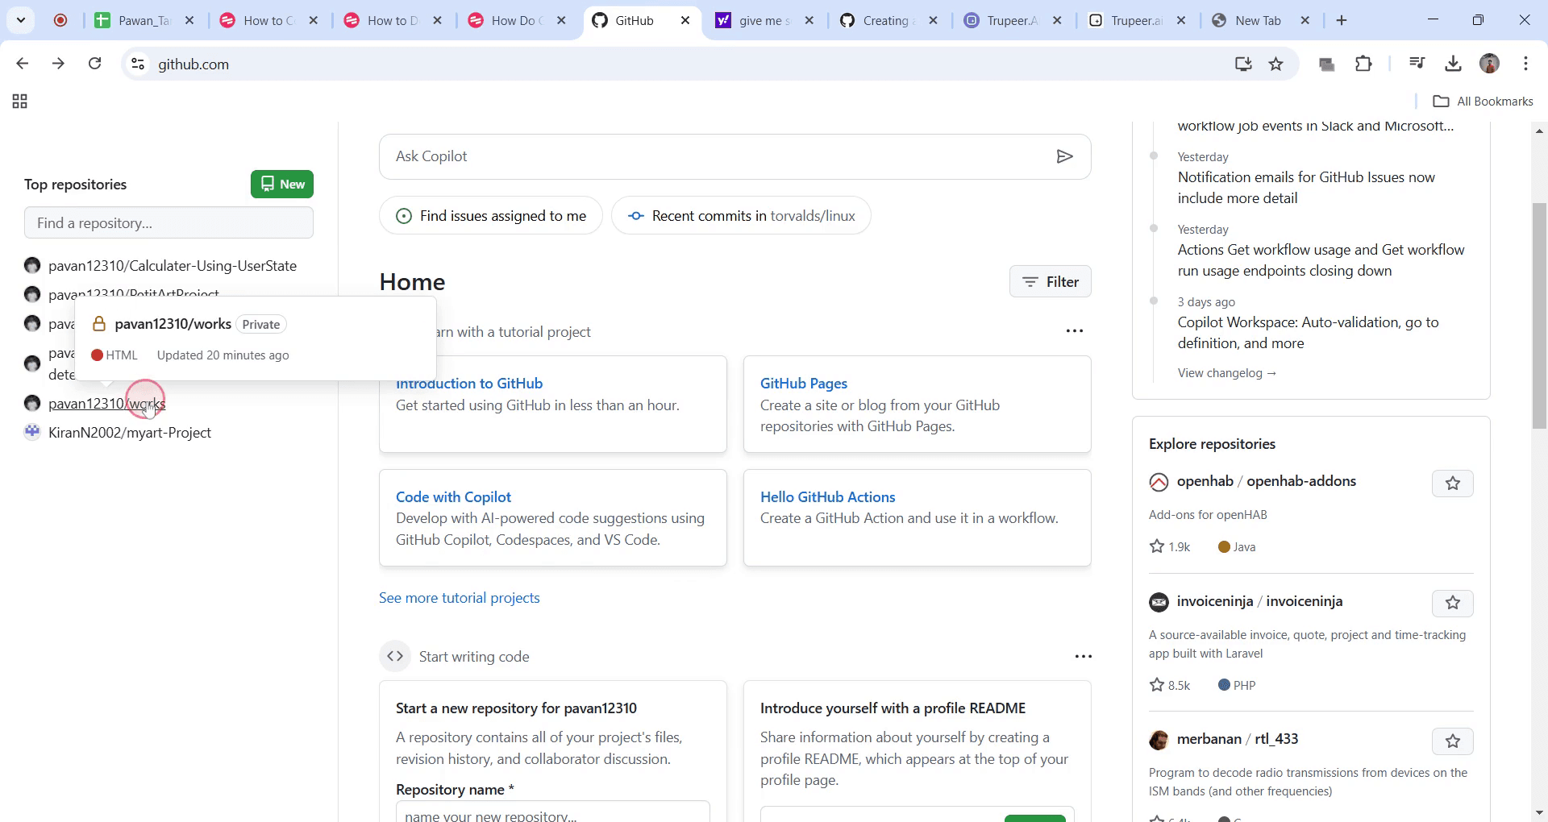Click the Ask Copilot input field
This screenshot has width=1548, height=822.
click(718, 156)
